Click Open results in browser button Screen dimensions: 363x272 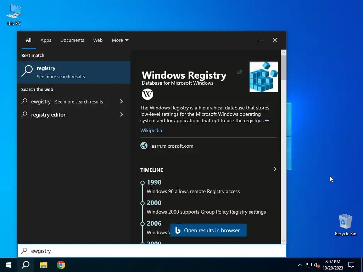click(x=208, y=230)
